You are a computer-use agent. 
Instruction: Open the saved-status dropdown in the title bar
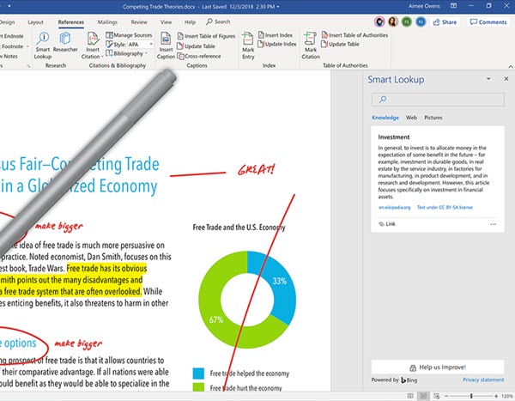pyautogui.click(x=278, y=7)
